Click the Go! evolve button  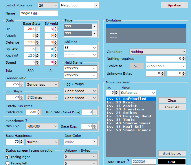tap(137, 66)
